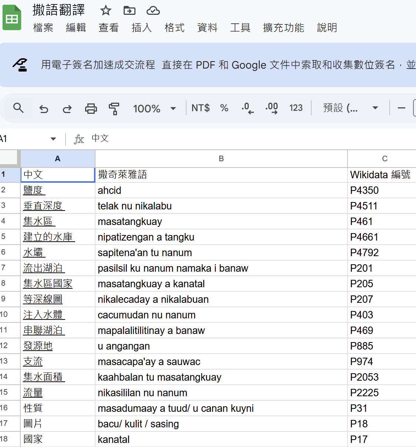Select cell P2225
The image size is (416, 447).
click(382, 393)
